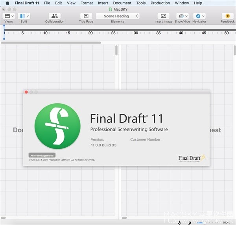Open the Final Draft 11 app menu
This screenshot has width=236, height=225.
pos(27,3)
